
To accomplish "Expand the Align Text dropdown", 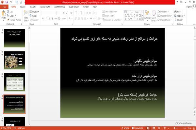I will (x=108, y=16).
